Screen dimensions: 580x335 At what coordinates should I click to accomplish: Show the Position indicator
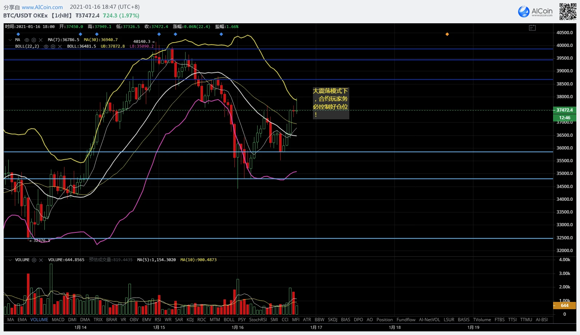385,320
